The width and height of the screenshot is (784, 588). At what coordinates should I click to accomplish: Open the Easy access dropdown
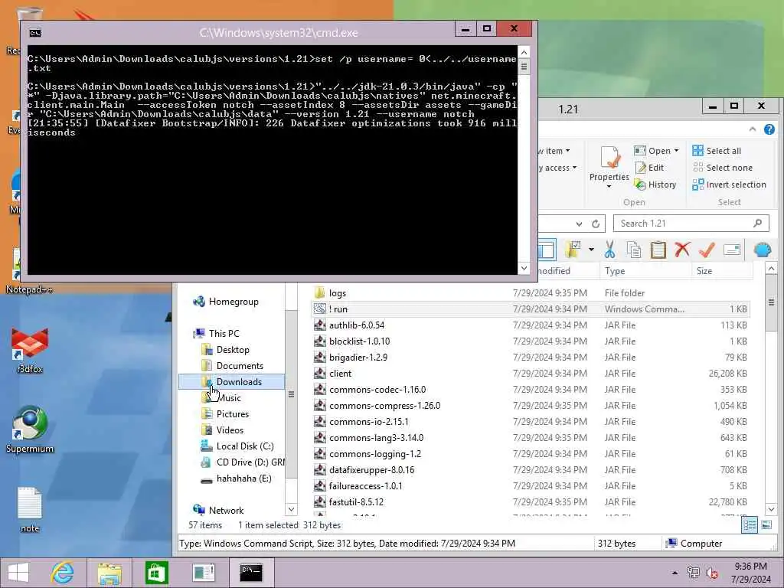pyautogui.click(x=557, y=168)
